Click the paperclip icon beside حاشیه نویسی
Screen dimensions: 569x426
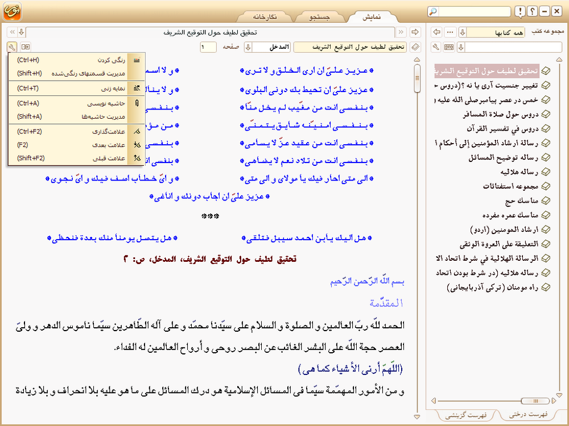[137, 103]
